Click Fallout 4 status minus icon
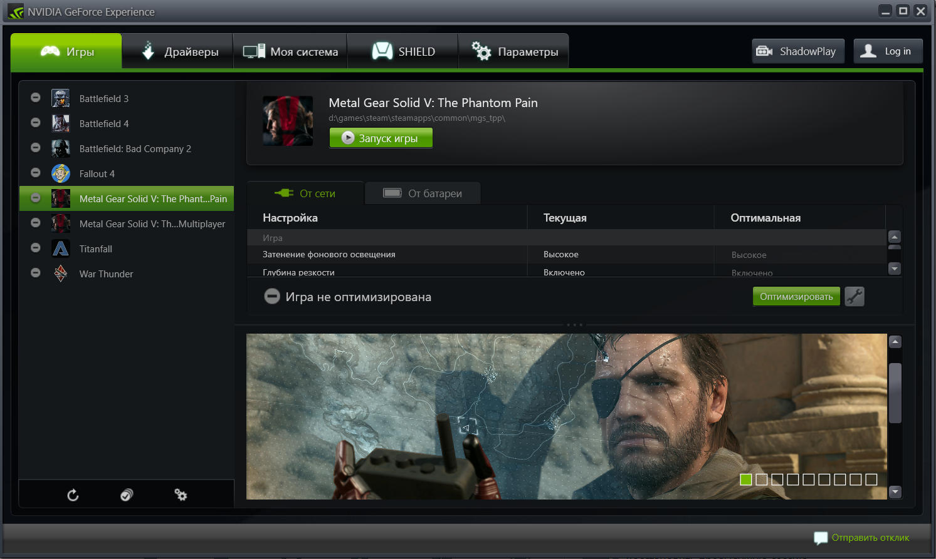936x559 pixels. click(36, 173)
